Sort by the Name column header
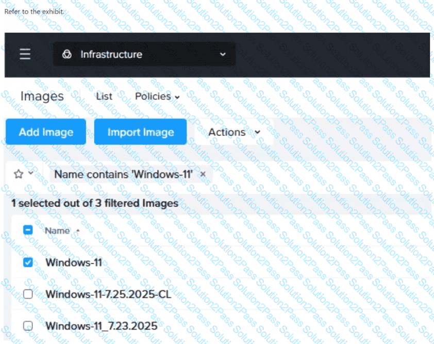Viewport: 434px width, 344px height. click(x=57, y=231)
